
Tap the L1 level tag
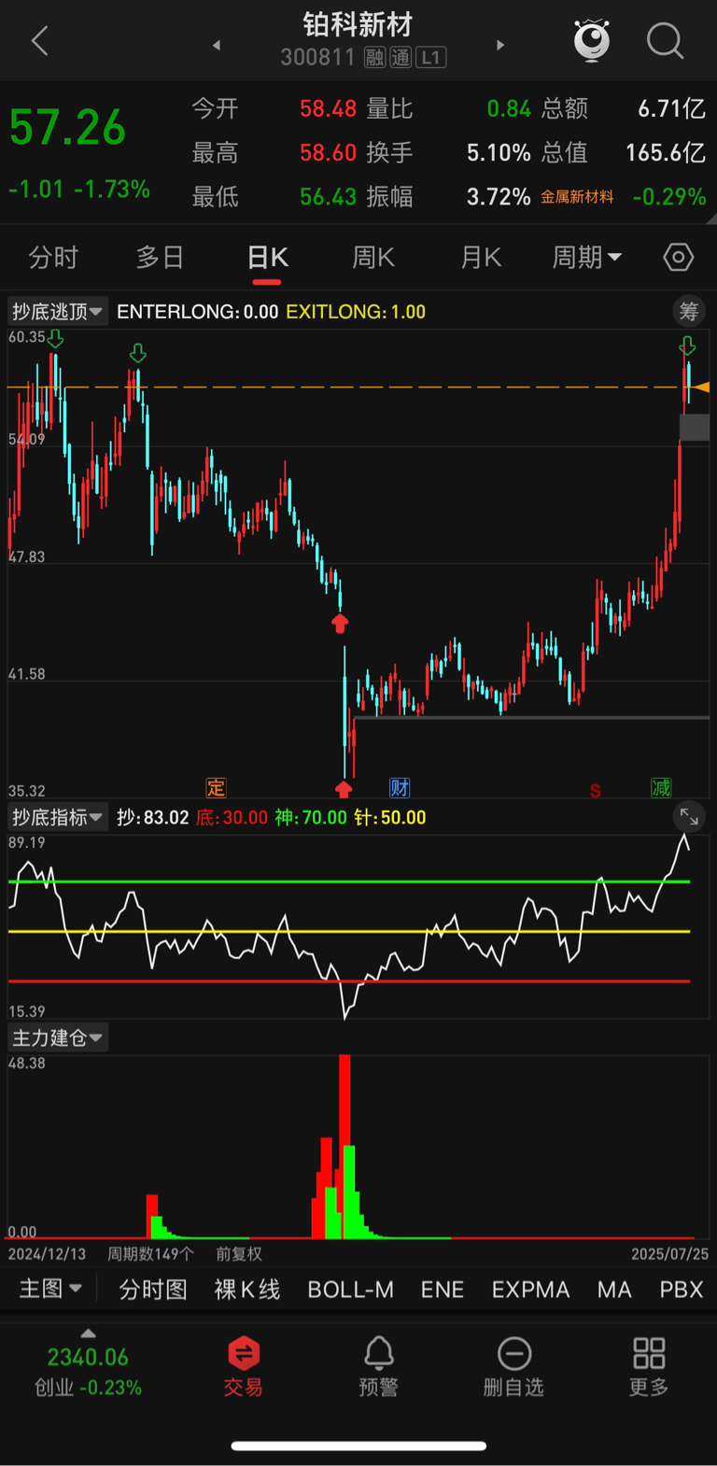coord(430,58)
